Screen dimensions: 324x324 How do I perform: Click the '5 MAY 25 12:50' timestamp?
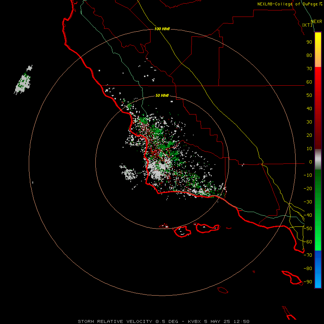click(227, 321)
